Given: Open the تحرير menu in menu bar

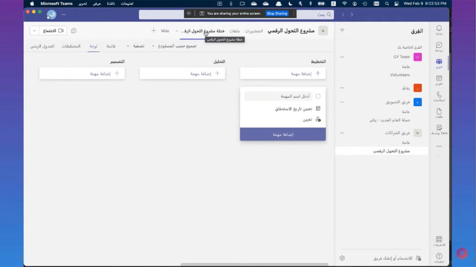Looking at the screenshot, I should tap(83, 4).
